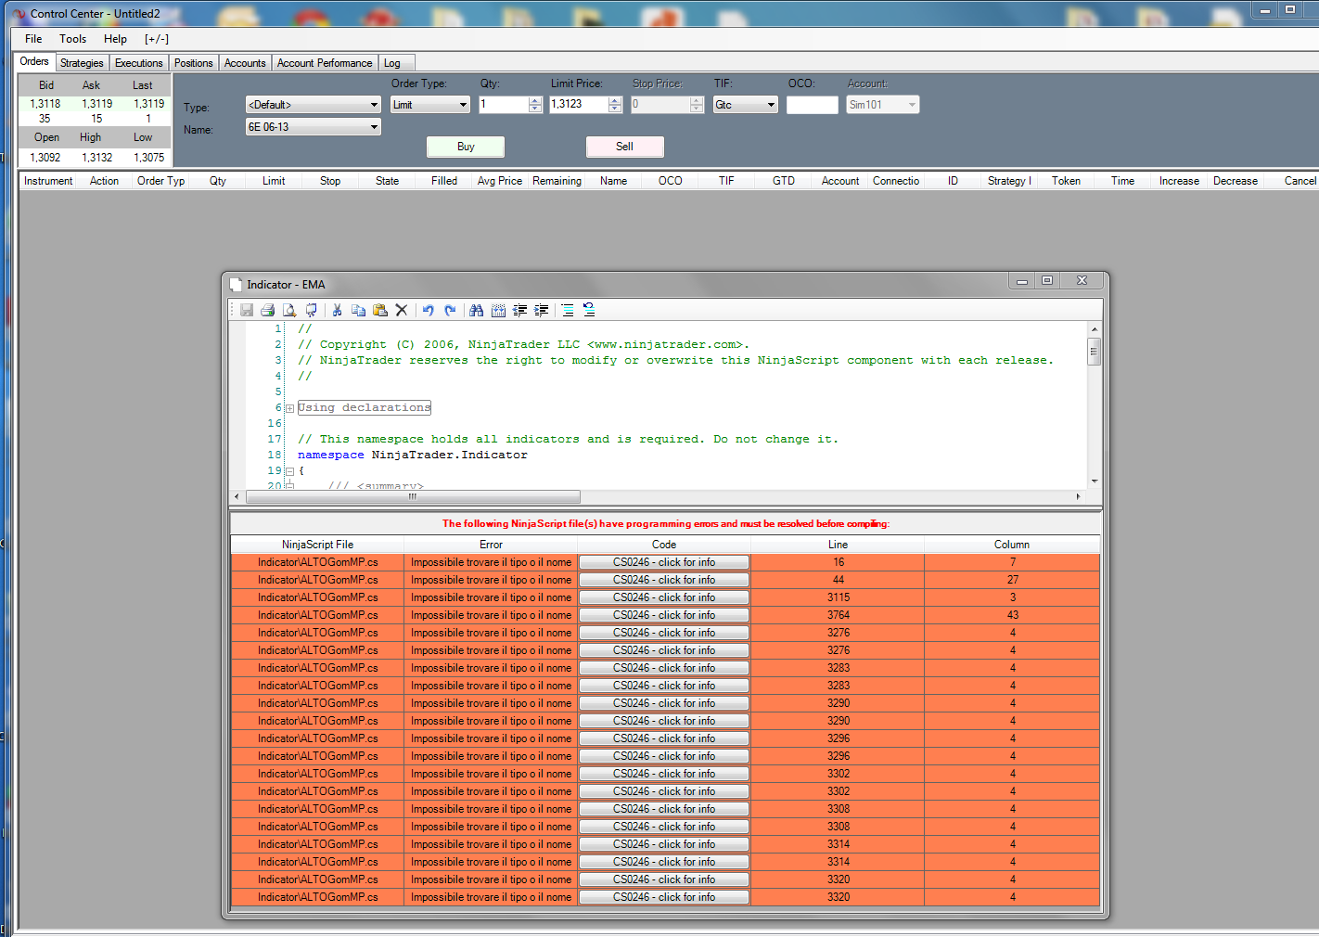This screenshot has width=1319, height=937.
Task: Click the Last price value 1,3119
Action: tap(148, 104)
